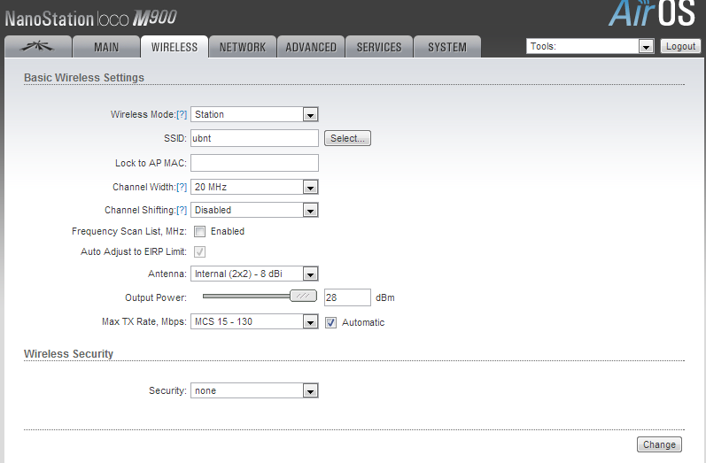Toggle the Automatic TX rate checkbox
Screen dimensions: 706x463
[x=331, y=322]
